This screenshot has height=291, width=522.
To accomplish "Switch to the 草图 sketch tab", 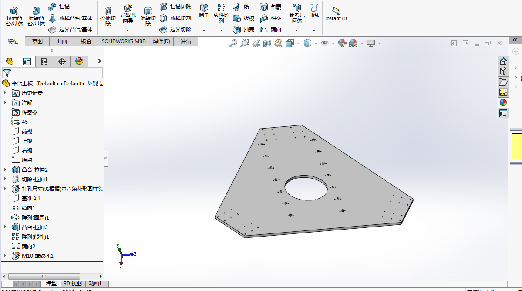I will pos(37,41).
